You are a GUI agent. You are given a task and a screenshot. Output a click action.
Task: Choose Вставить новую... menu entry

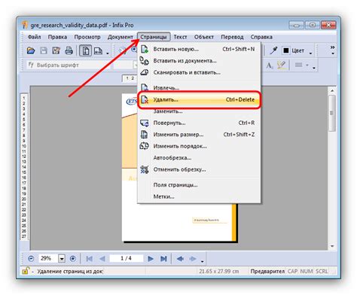(199, 49)
